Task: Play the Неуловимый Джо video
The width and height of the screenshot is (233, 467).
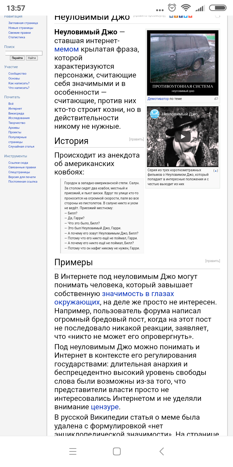Action: pyautogui.click(x=183, y=137)
